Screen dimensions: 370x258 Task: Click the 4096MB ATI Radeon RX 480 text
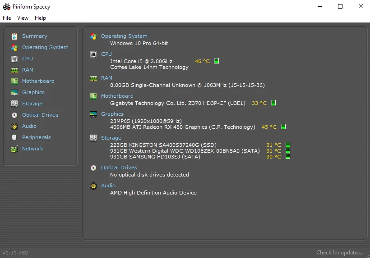(183, 127)
